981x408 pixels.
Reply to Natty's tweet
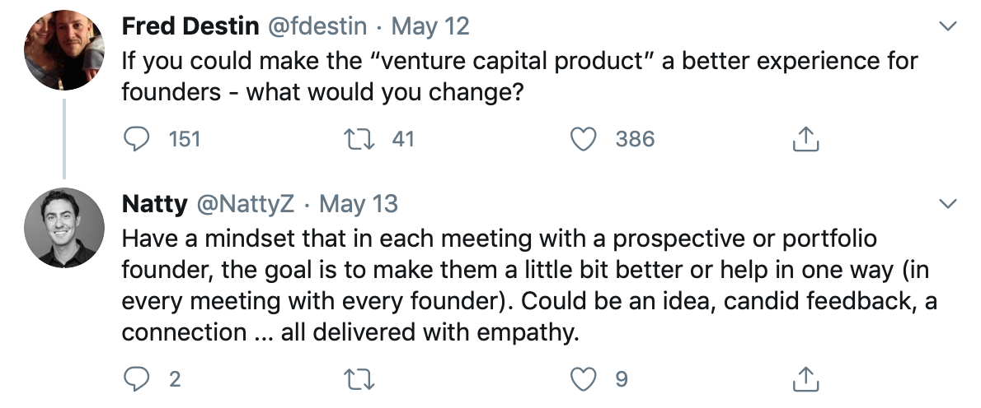[135, 379]
